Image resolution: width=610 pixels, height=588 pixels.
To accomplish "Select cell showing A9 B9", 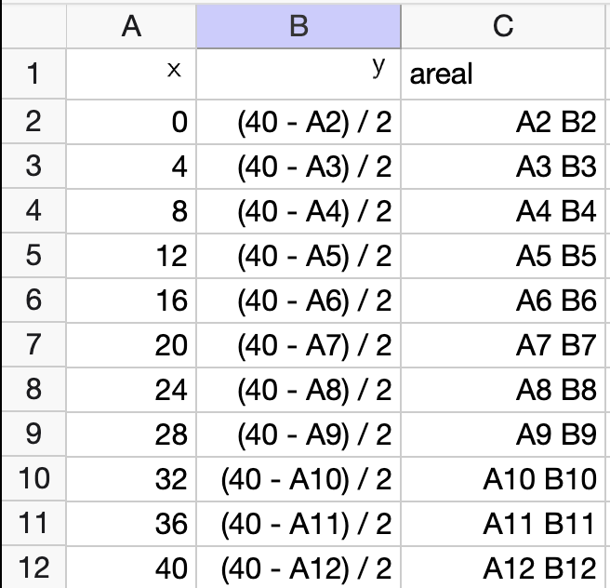I will point(503,434).
